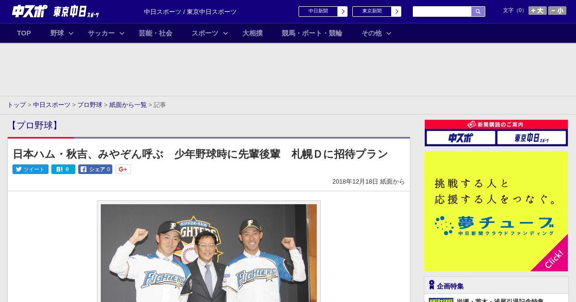Image resolution: width=576 pixels, height=302 pixels.
Task: Click the date 2018年12月18日 紙面から
Action: [x=369, y=182]
